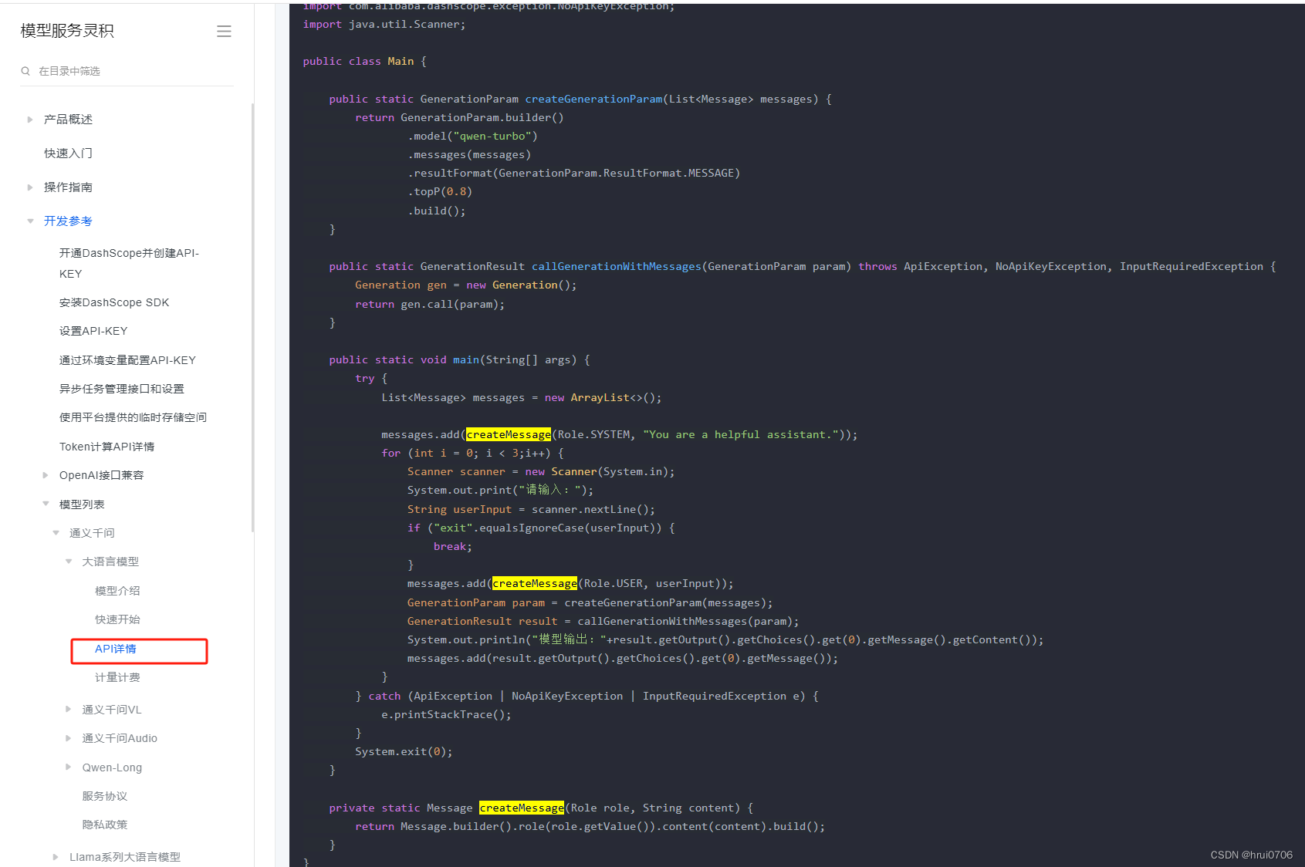Click the System.exit(0); statement
Screen dimensions: 1305x867
(x=404, y=751)
